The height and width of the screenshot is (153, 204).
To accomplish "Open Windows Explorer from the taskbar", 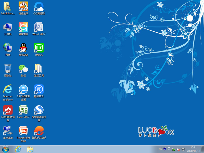I will (30, 149).
